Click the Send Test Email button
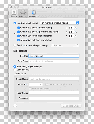Image resolution: width=94 pixels, height=124 pixels. coord(71,106)
